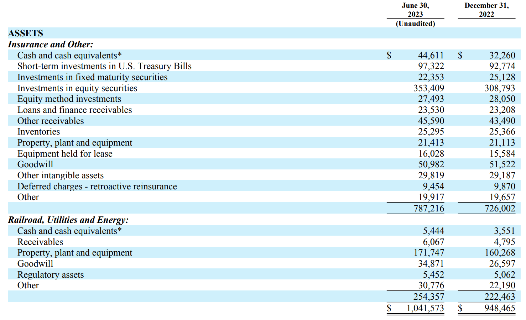Image resolution: width=526 pixels, height=320 pixels.
Task: Click the value 30,776
Action: click(431, 285)
